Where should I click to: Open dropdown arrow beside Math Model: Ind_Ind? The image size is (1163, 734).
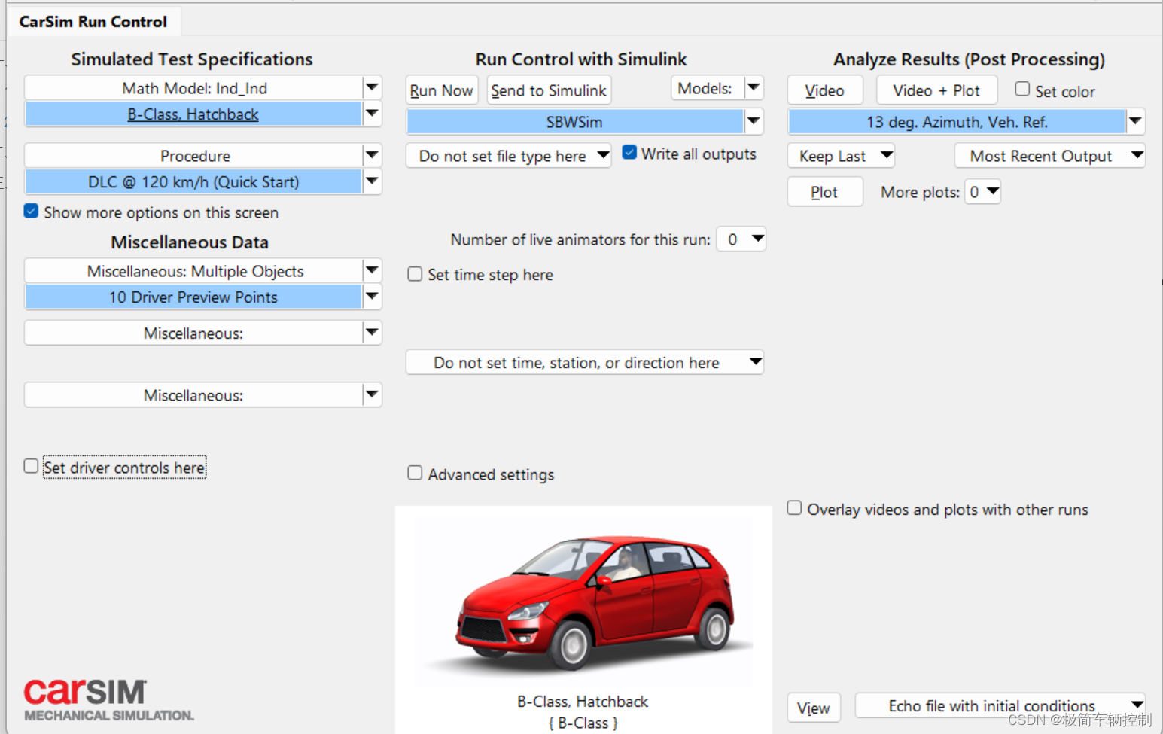coord(372,88)
